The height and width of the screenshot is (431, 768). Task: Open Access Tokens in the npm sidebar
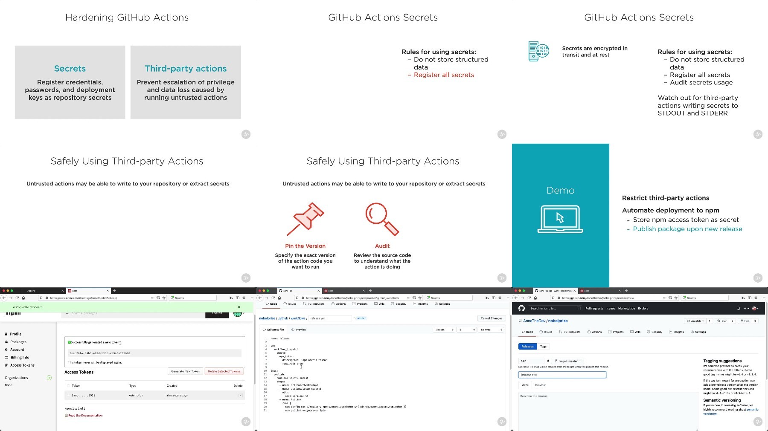point(20,365)
